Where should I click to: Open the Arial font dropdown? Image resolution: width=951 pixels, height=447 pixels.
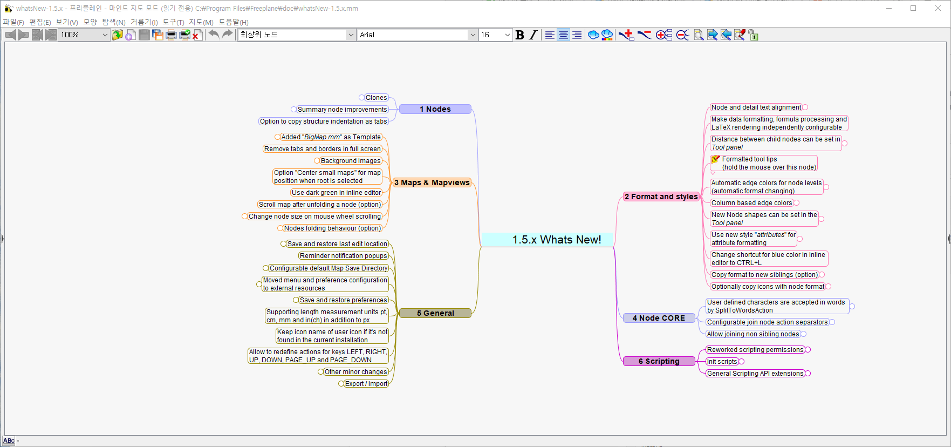[x=473, y=35]
